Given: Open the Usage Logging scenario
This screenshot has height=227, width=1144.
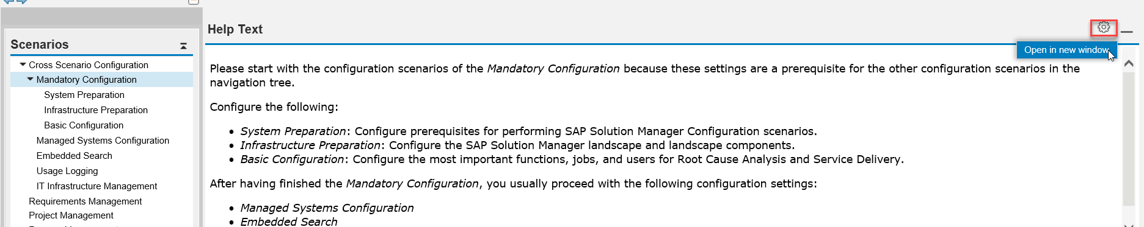Looking at the screenshot, I should pos(67,171).
